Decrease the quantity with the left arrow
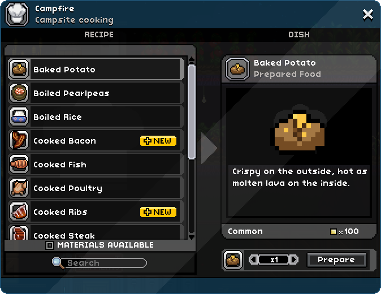 pos(253,260)
